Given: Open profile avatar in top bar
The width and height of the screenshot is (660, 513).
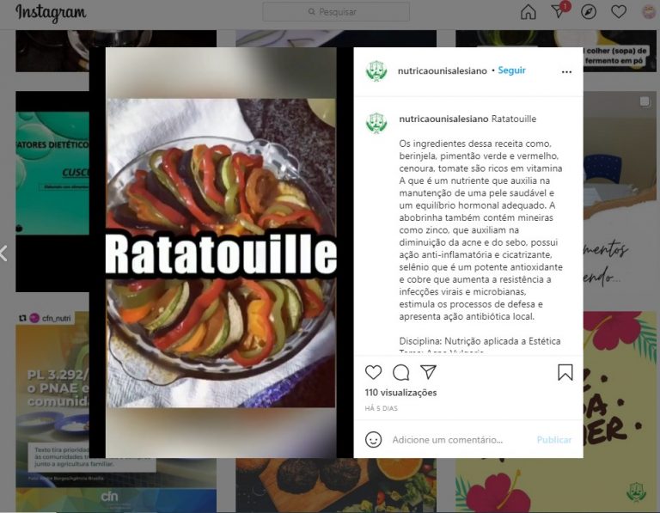Looking at the screenshot, I should (649, 12).
